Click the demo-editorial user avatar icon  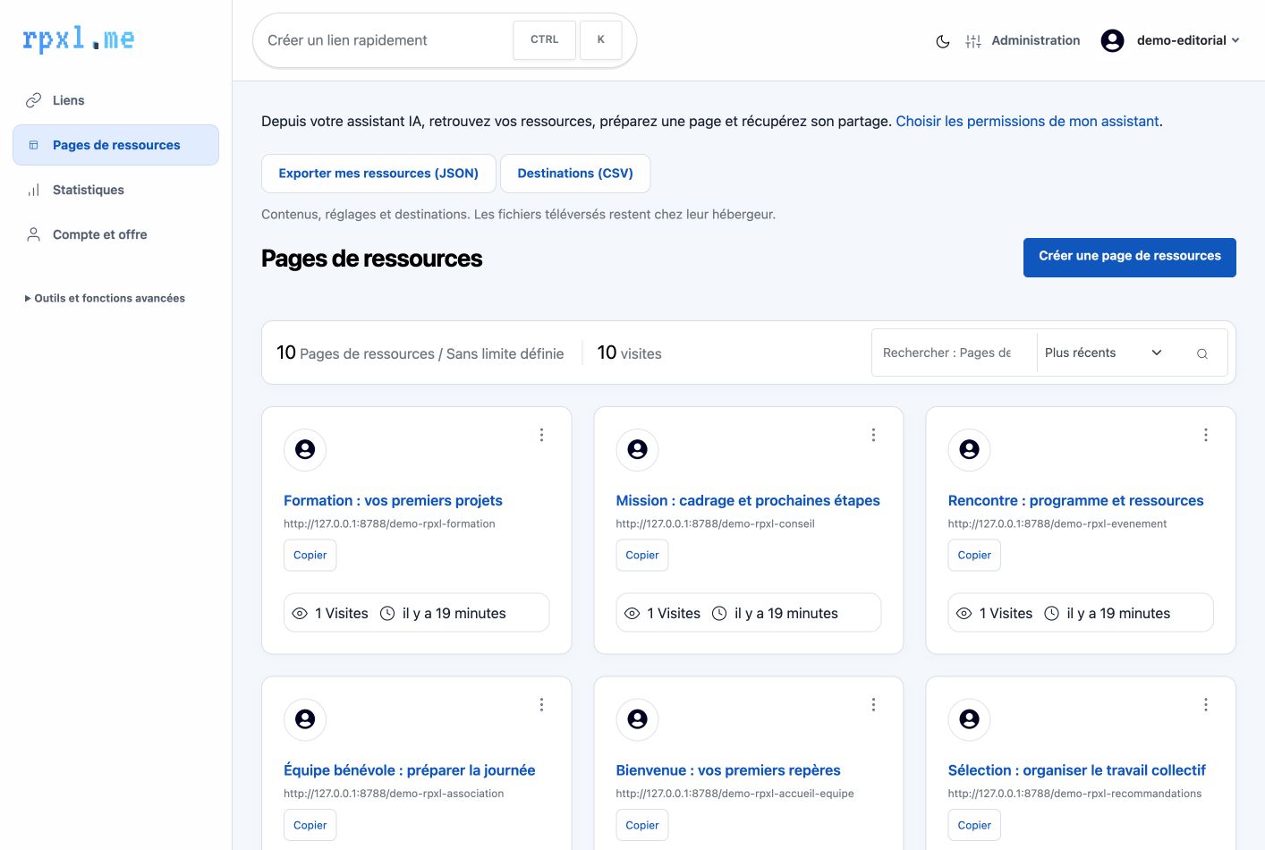pos(1112,40)
